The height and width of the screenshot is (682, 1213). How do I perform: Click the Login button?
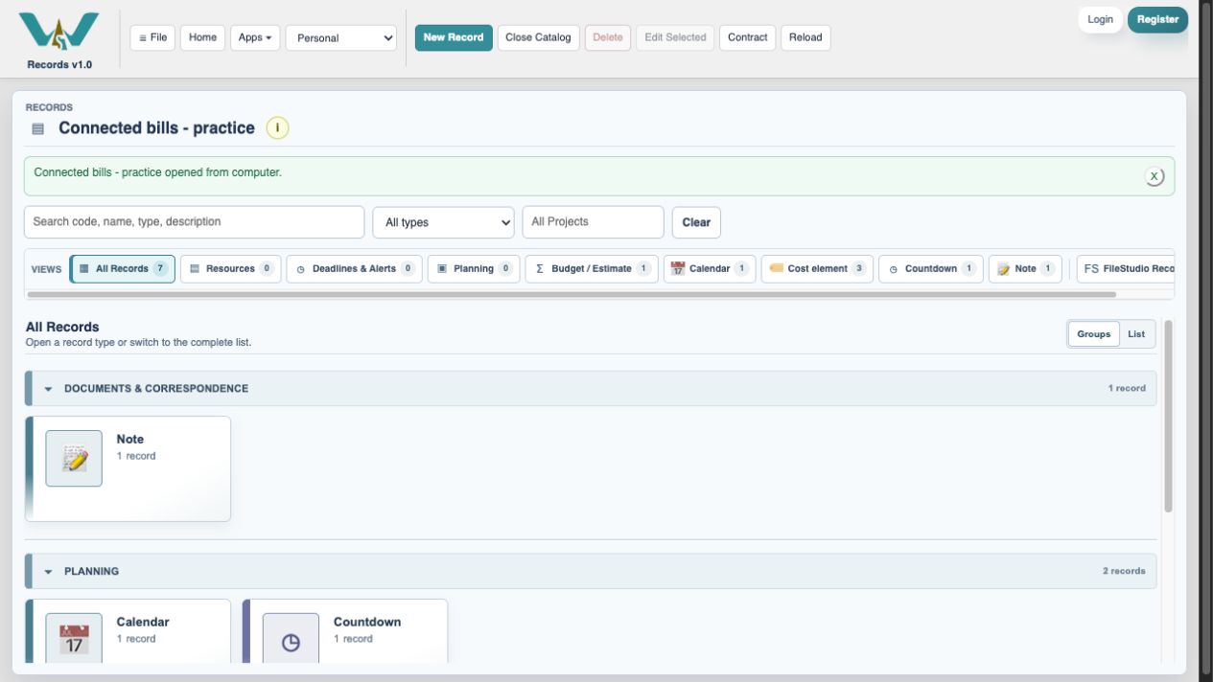[1101, 19]
